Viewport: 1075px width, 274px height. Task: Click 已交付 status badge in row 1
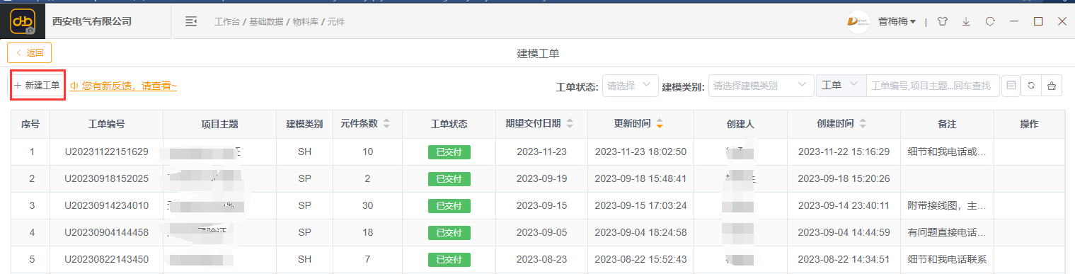[x=449, y=152]
